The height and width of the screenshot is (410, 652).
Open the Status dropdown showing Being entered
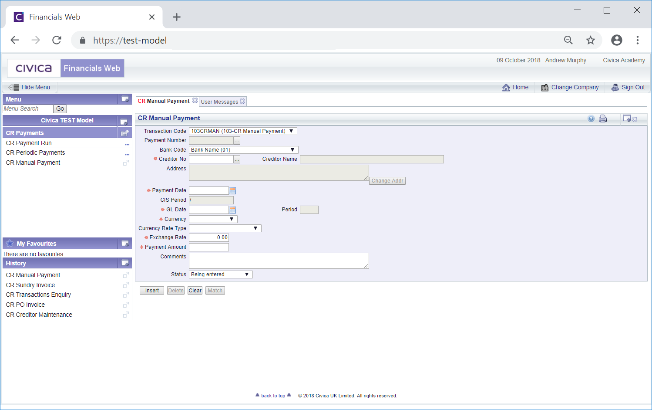pos(221,274)
